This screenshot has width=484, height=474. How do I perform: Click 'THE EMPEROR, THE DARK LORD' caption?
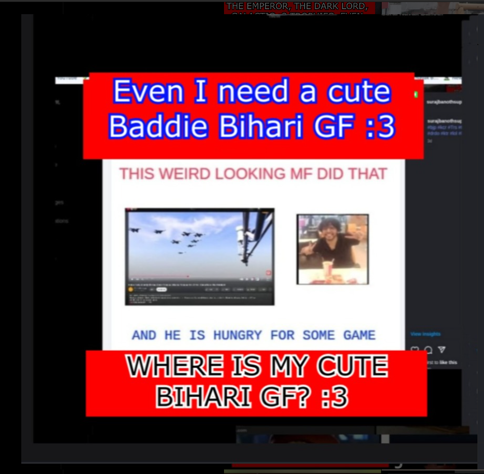(299, 7)
